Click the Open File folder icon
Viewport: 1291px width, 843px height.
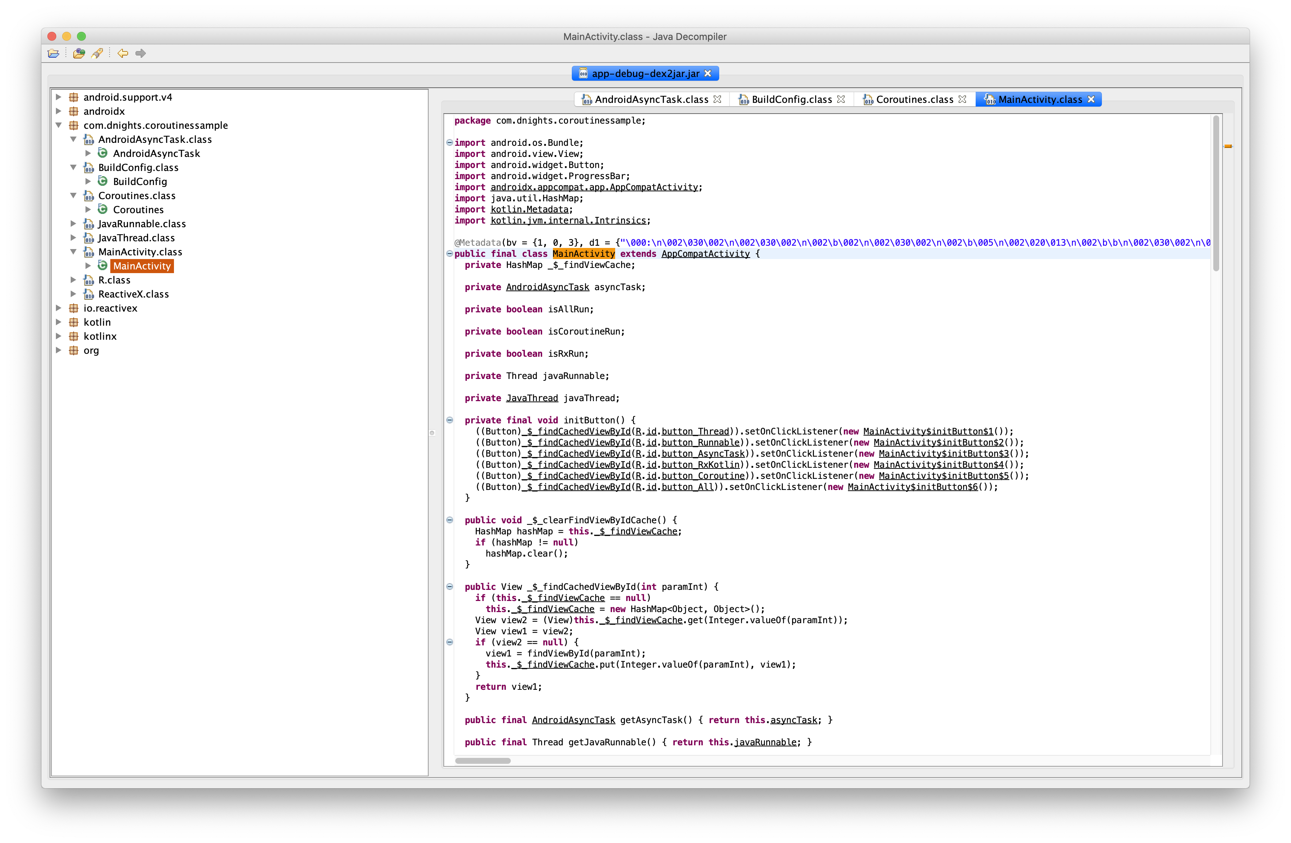[x=53, y=53]
